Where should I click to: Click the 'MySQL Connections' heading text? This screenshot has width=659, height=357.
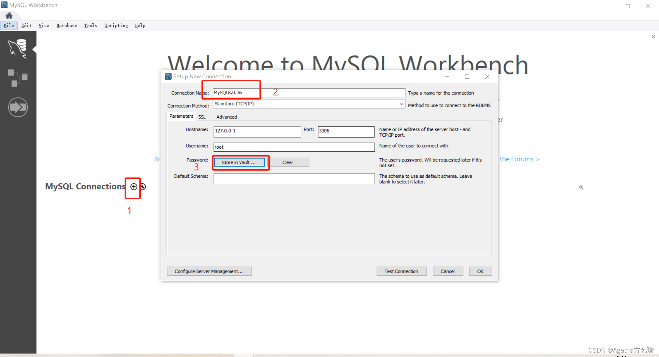tap(85, 186)
